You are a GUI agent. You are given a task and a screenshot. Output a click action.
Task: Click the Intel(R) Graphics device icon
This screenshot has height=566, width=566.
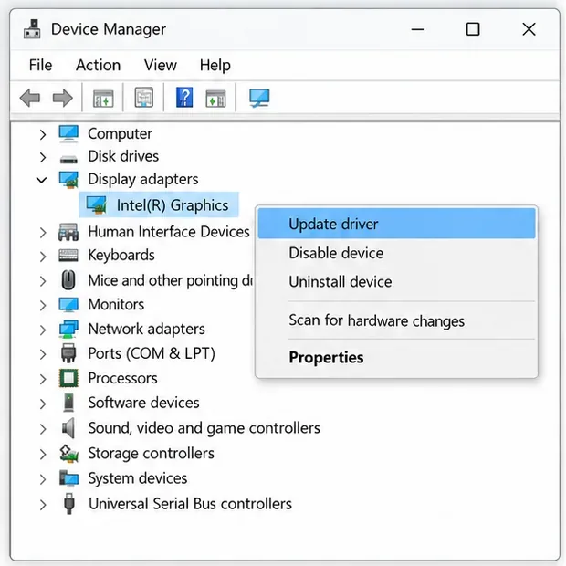[97, 205]
